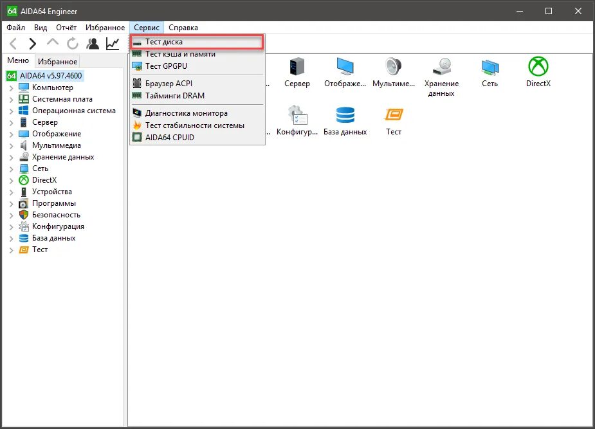Open the Вид menu
This screenshot has width=595, height=429.
[41, 27]
